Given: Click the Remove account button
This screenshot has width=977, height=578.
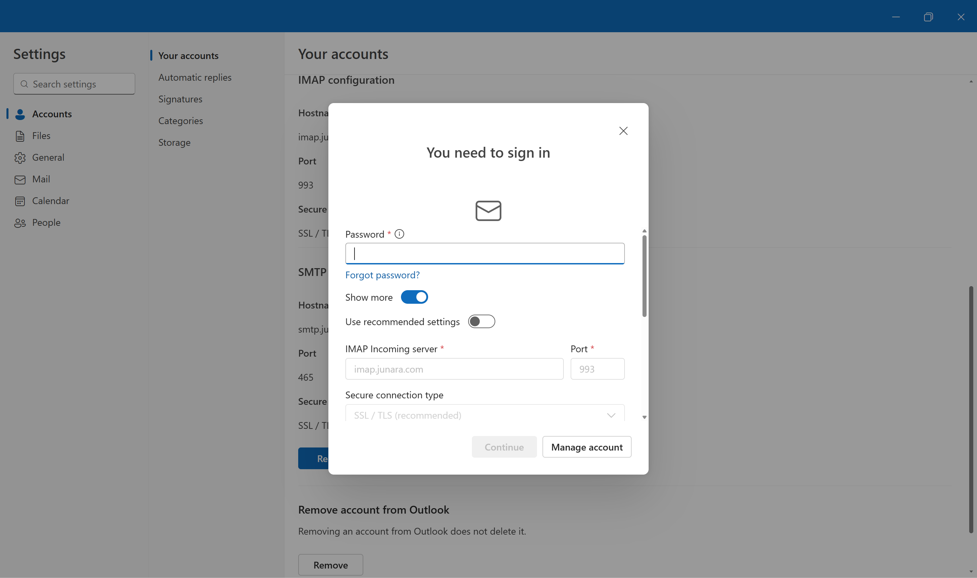Looking at the screenshot, I should [x=330, y=565].
